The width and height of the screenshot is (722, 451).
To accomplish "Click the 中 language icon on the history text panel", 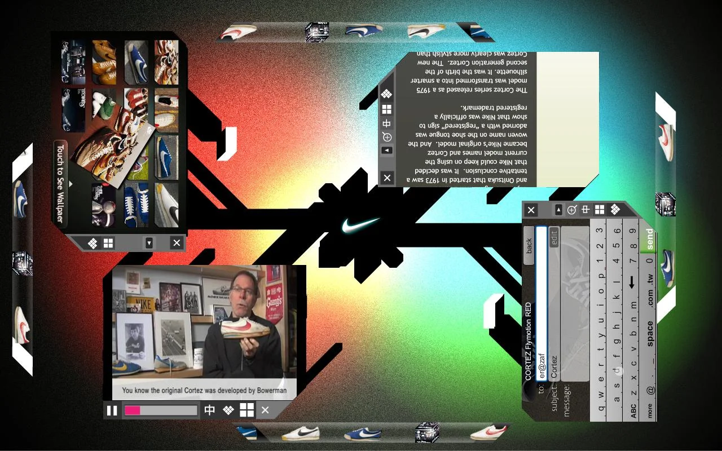I will (x=386, y=123).
